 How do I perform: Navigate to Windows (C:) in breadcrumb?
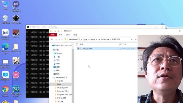coord(74,39)
